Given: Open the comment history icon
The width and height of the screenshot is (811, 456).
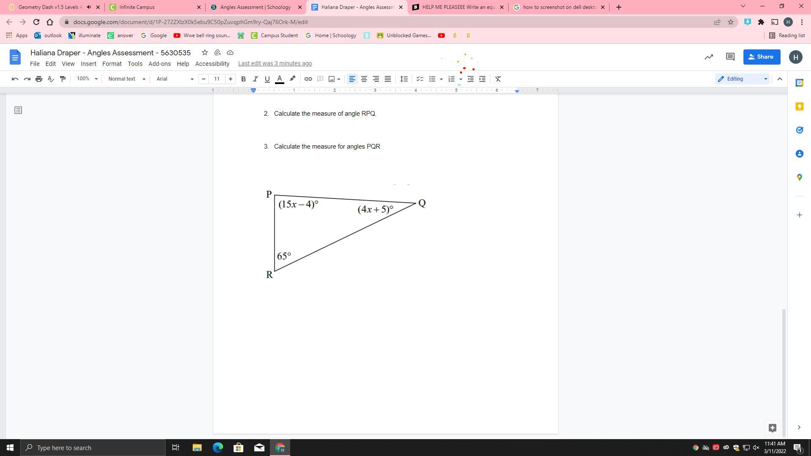Looking at the screenshot, I should coord(730,57).
